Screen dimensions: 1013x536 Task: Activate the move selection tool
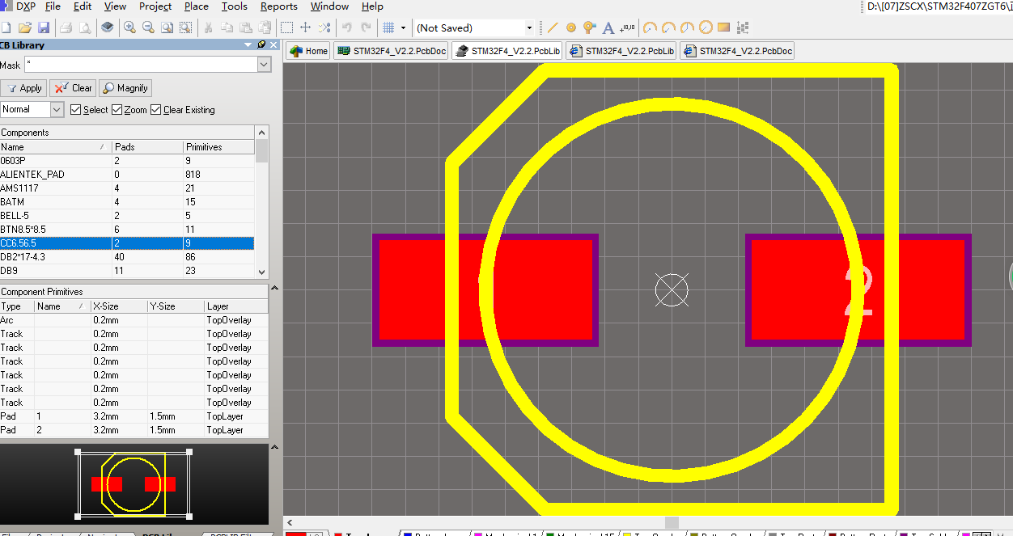pyautogui.click(x=305, y=27)
